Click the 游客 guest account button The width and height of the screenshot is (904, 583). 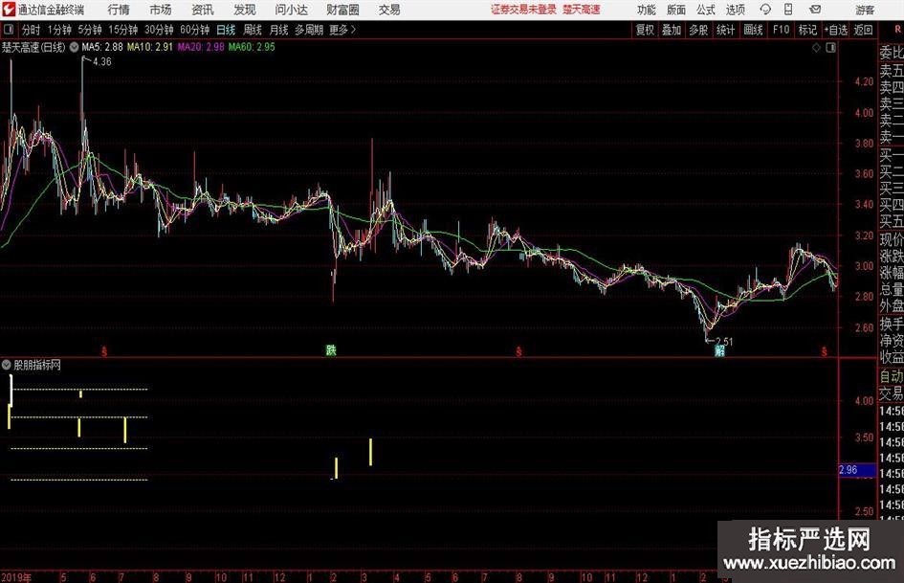point(865,10)
